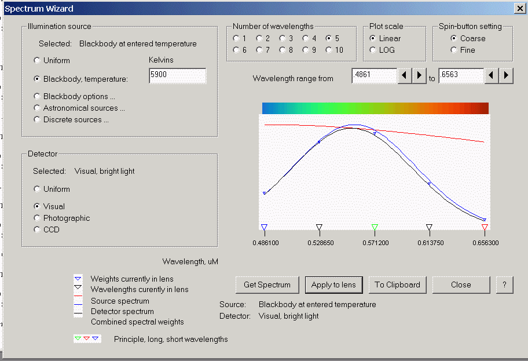Click the right arrow beside the .6563 wavelength field
The image size is (528, 361).
click(x=507, y=76)
